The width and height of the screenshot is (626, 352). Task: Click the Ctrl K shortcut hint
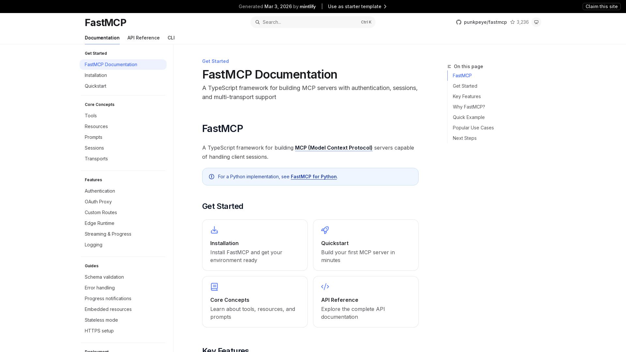[366, 22]
